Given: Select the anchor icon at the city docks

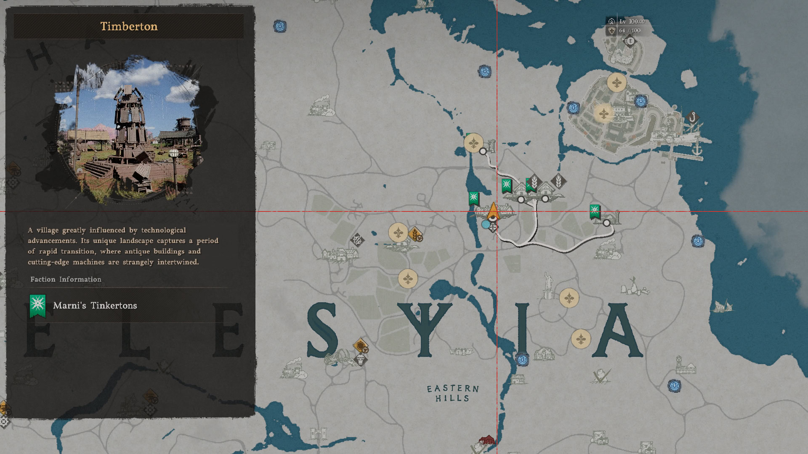Looking at the screenshot, I should tap(697, 149).
